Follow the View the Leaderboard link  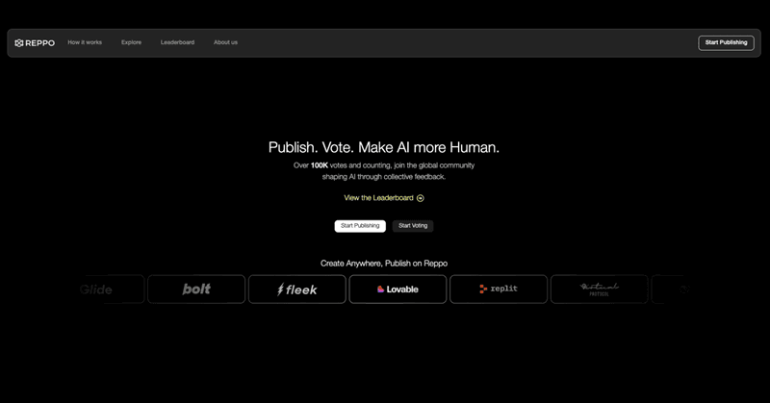point(383,198)
